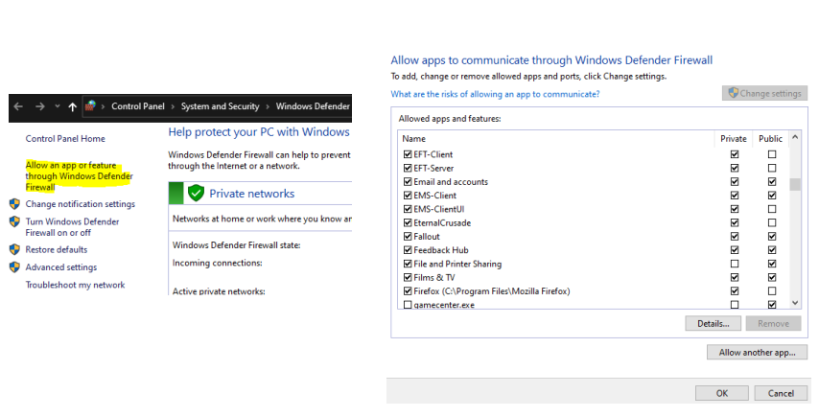Toggle Feedback Hub name checkbox
819x417 pixels.
coord(408,250)
